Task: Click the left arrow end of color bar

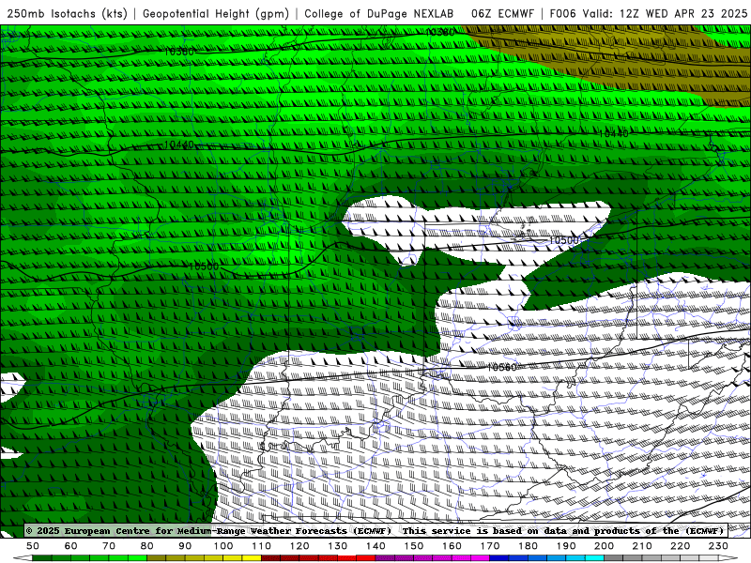Action: tap(22, 558)
